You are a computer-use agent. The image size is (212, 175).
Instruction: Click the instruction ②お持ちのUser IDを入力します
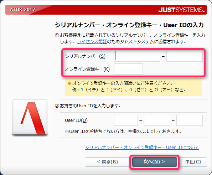click(x=88, y=105)
